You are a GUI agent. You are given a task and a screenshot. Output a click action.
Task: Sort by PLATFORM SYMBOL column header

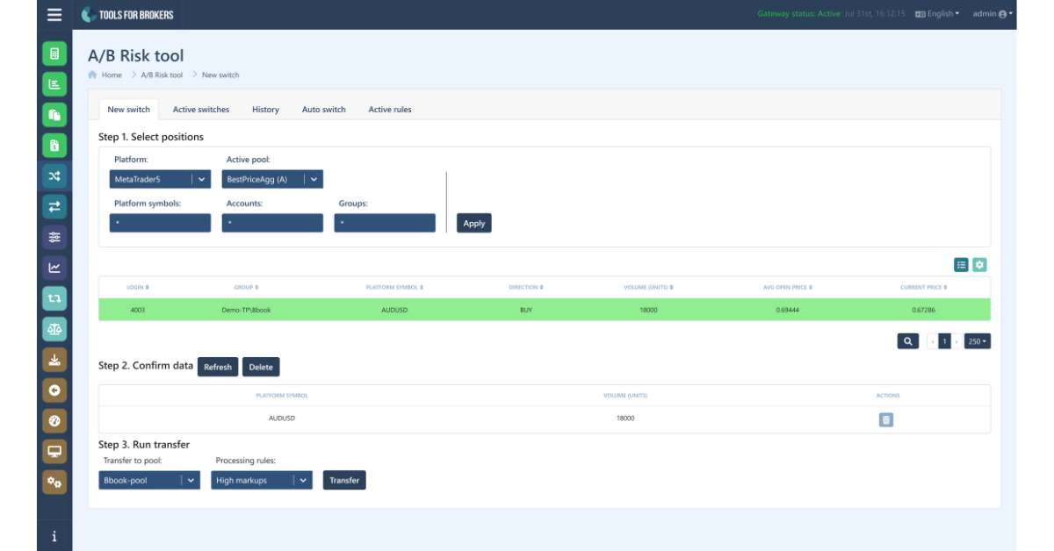tap(393, 288)
